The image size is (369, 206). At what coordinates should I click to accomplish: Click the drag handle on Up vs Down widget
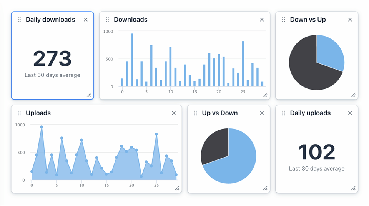pyautogui.click(x=196, y=113)
